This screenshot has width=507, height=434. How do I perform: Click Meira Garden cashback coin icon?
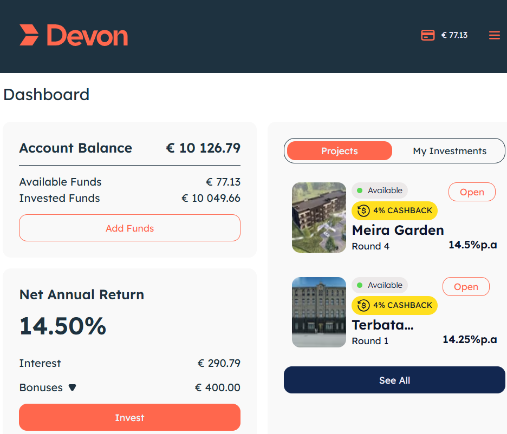coord(363,211)
